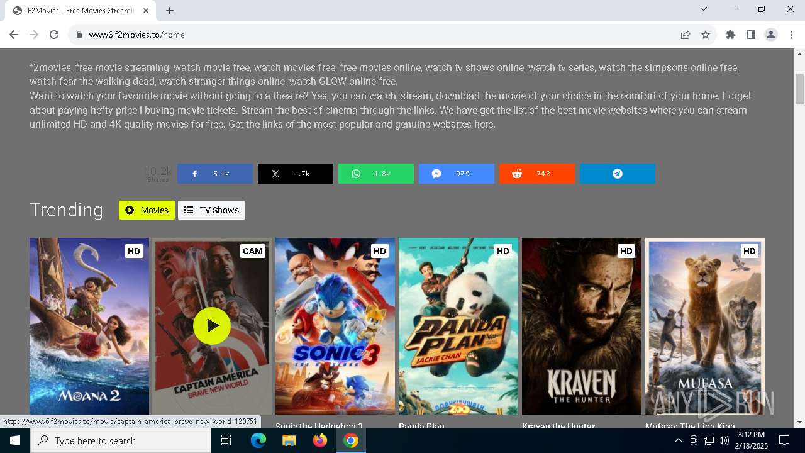The width and height of the screenshot is (805, 453).
Task: Share on Reddit button 742
Action: tap(537, 174)
